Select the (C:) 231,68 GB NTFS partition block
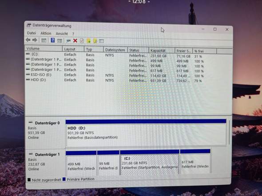This screenshot has width=262, height=196. [150, 162]
